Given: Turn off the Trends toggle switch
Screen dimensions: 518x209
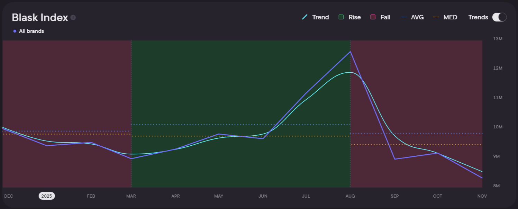Looking at the screenshot, I should (499, 17).
